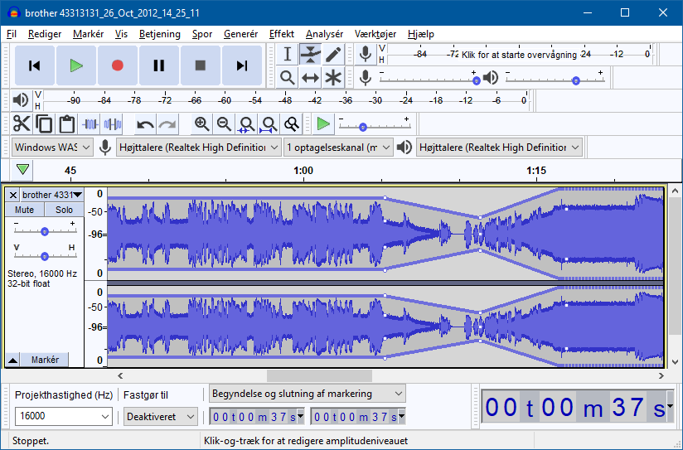Silence the selected audio
Screen dimensions: 683x450
point(113,123)
